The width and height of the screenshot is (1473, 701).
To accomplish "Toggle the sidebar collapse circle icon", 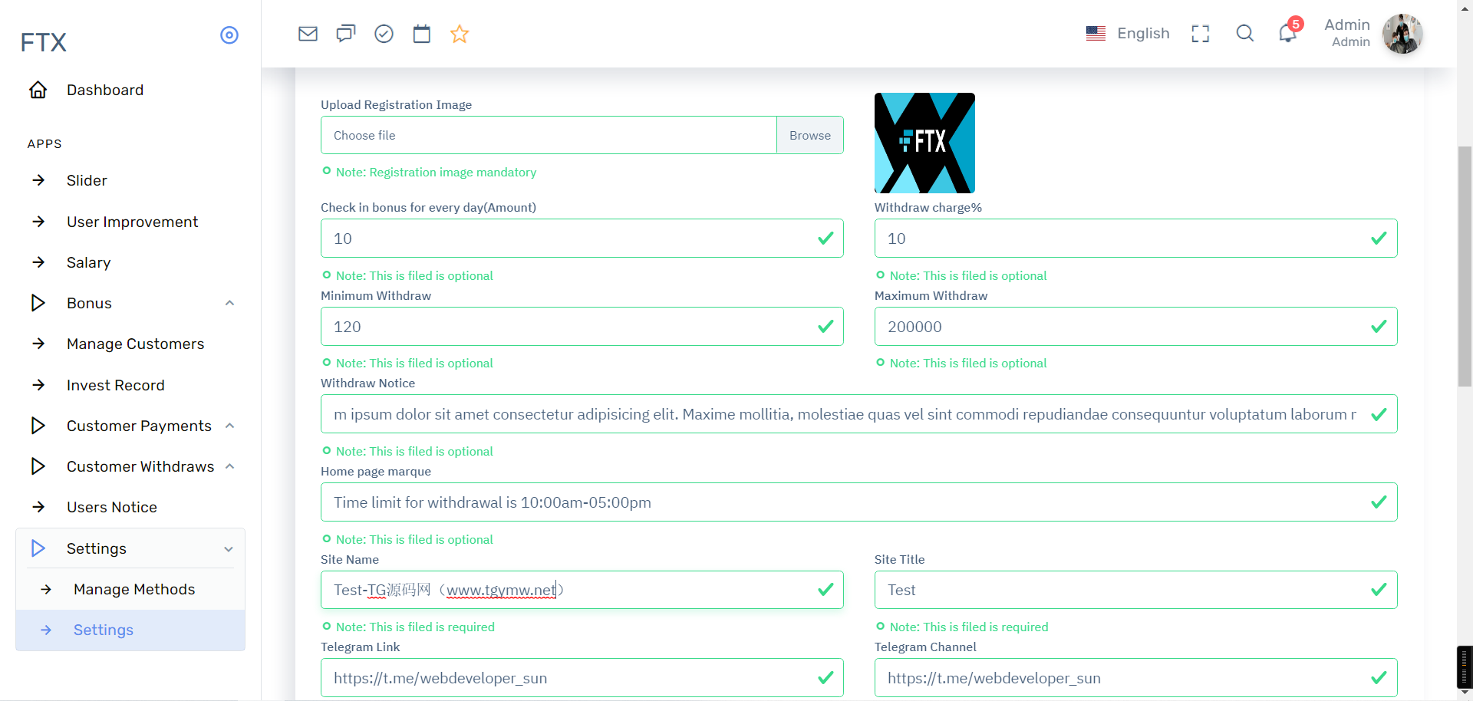I will (229, 35).
